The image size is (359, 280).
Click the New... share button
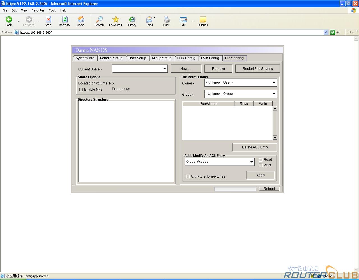186,69
